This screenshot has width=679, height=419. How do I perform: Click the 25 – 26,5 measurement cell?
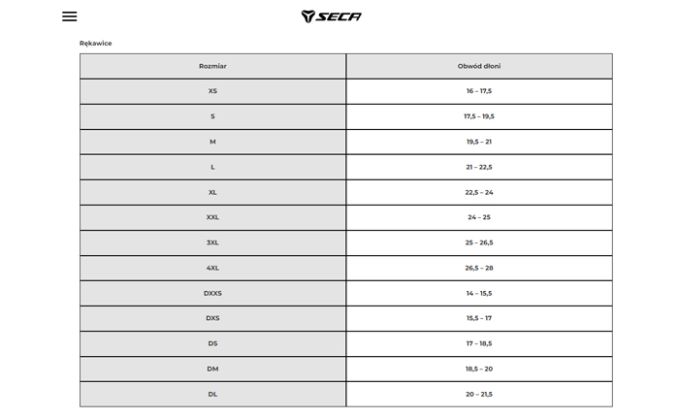[479, 242]
